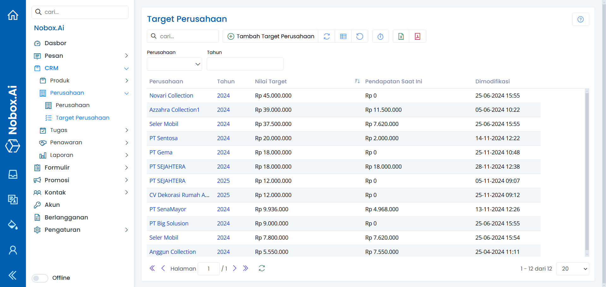Select Berlangganan in the sidebar menu
Viewport: 606px width, 287px height.
tap(66, 217)
